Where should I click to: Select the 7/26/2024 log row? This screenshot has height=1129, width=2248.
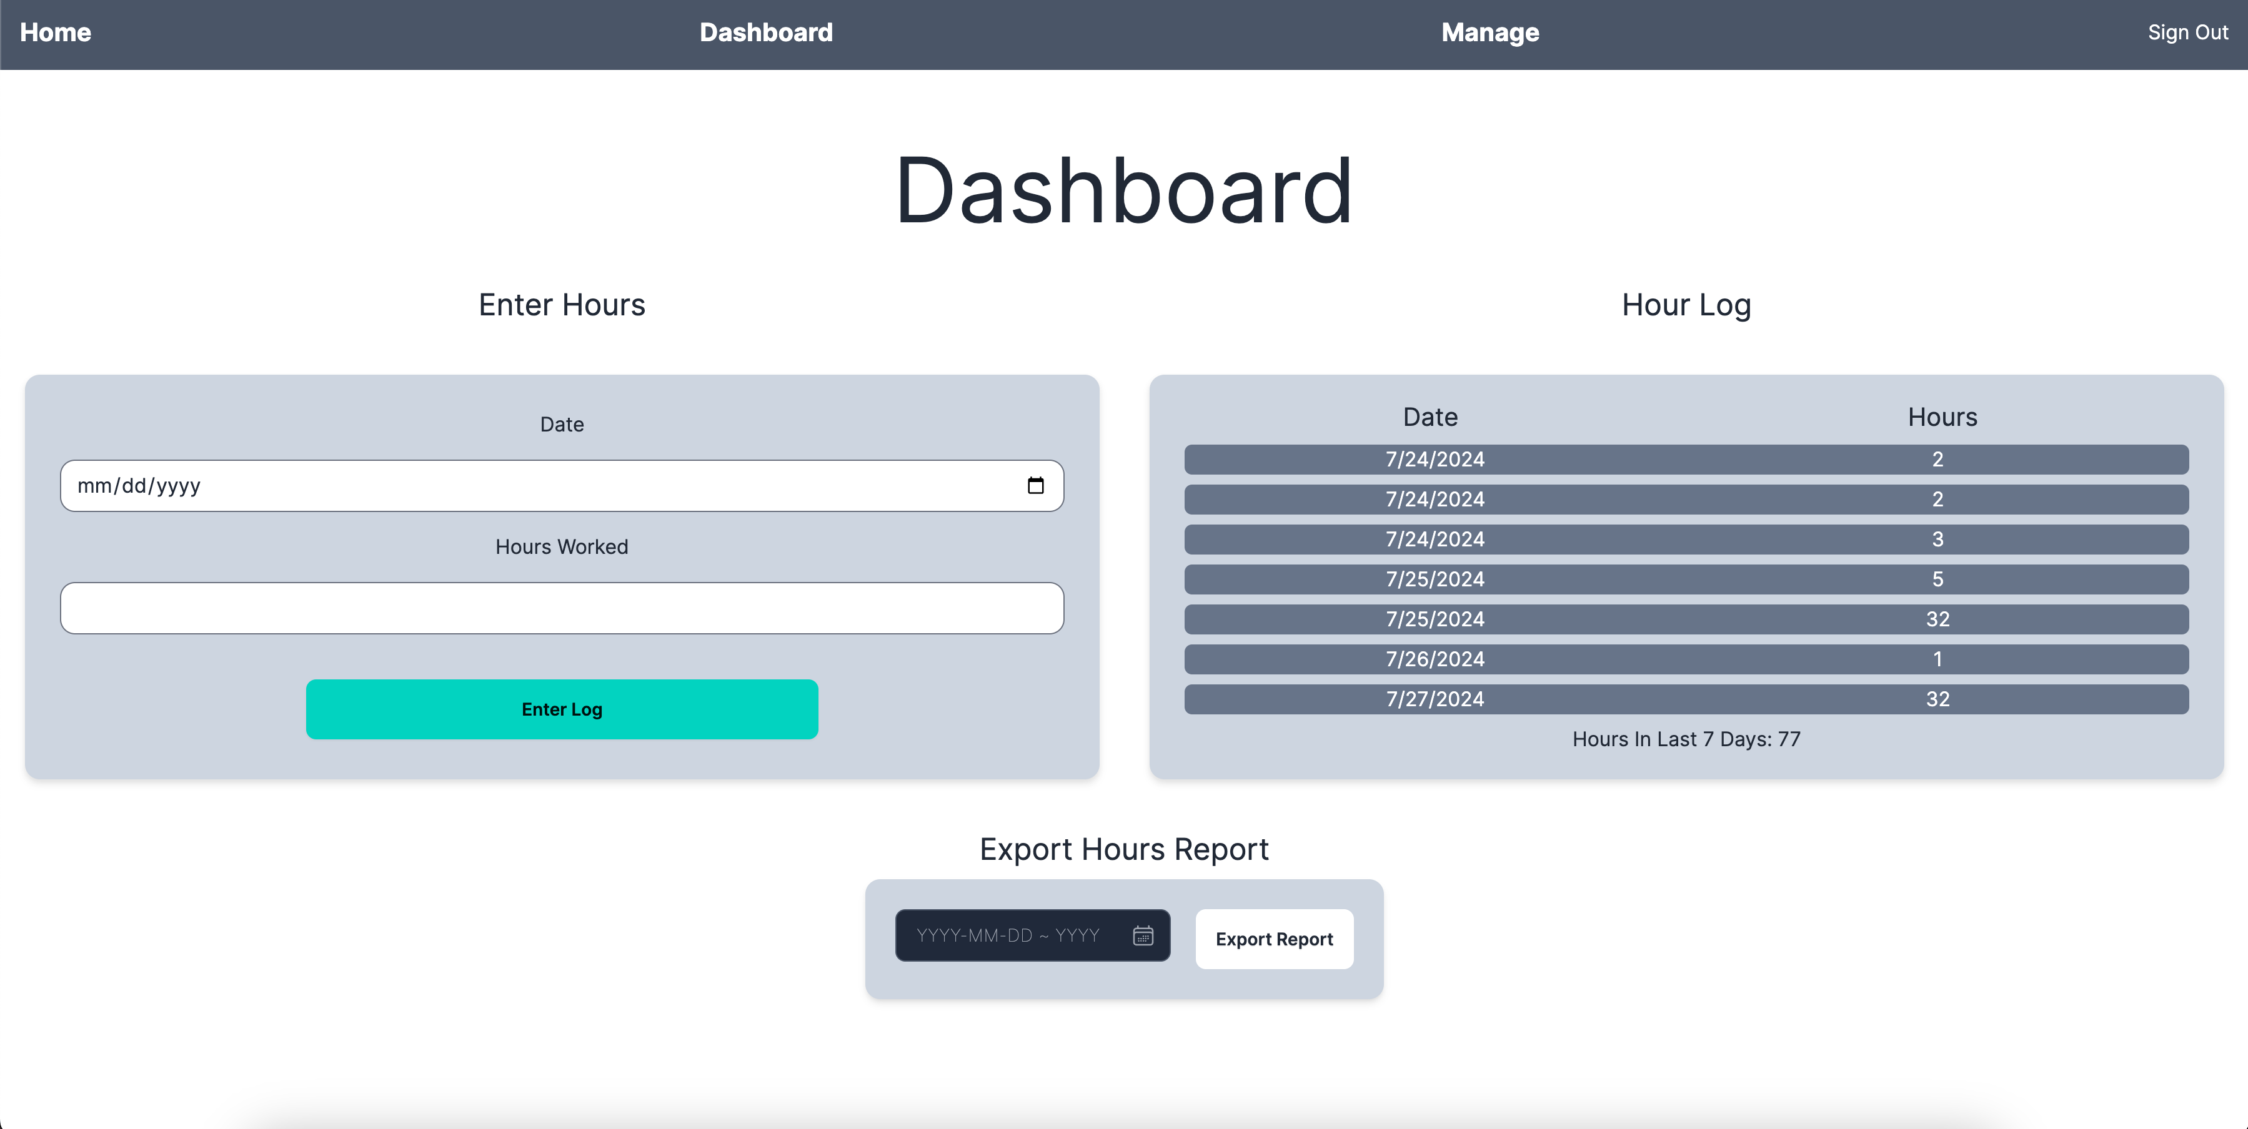point(1685,659)
